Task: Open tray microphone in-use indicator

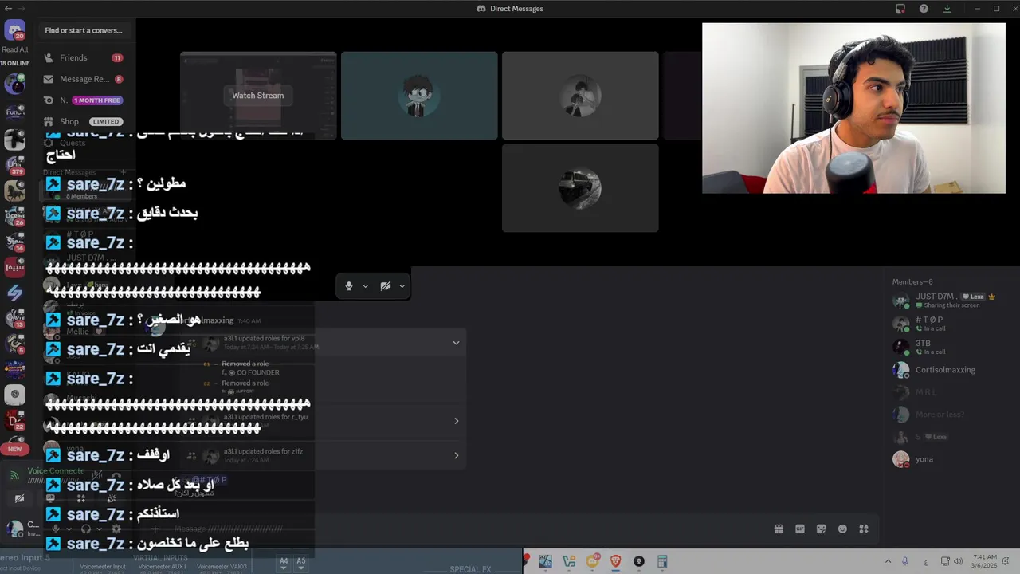Action: (x=905, y=561)
